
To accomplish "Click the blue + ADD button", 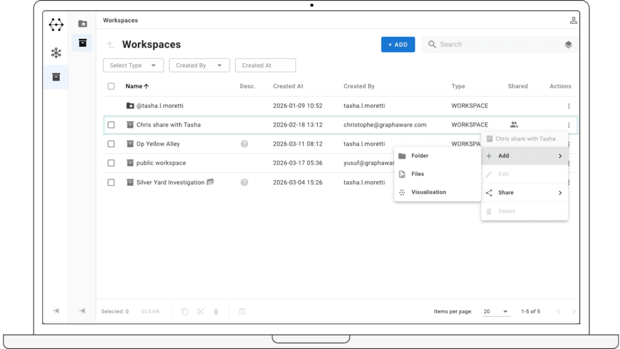I will 398,45.
